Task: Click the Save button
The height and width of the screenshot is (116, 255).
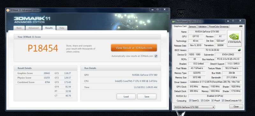Action: [x=147, y=97]
